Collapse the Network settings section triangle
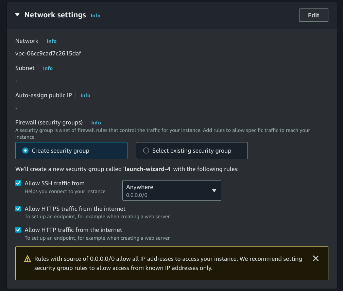The height and width of the screenshot is (291, 343). 18,15
